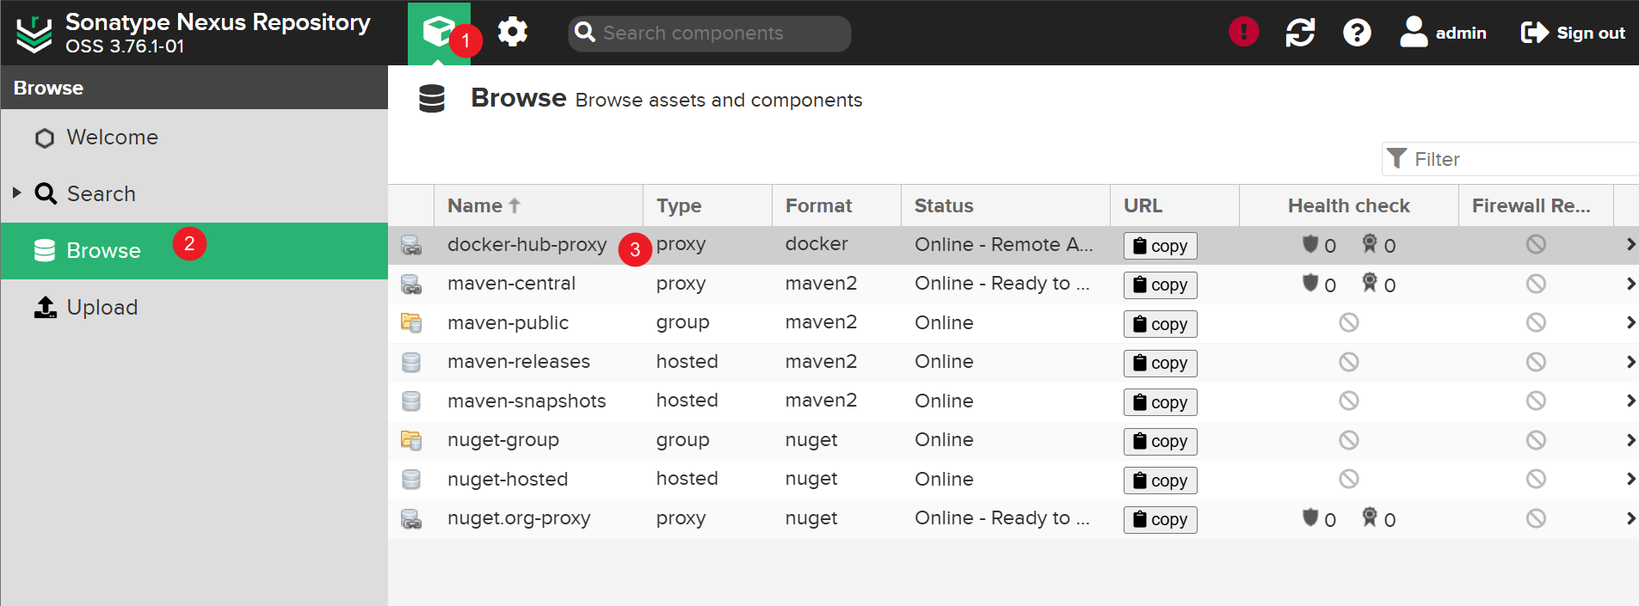
Task: Click the nuget-hosted database icon
Action: 411,480
